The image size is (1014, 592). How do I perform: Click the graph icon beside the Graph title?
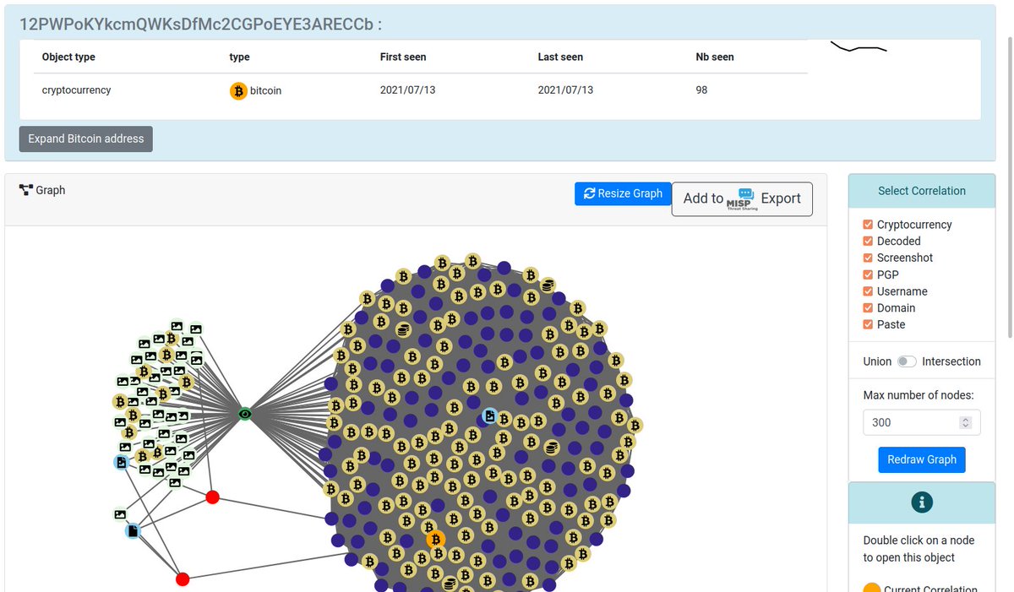[25, 190]
